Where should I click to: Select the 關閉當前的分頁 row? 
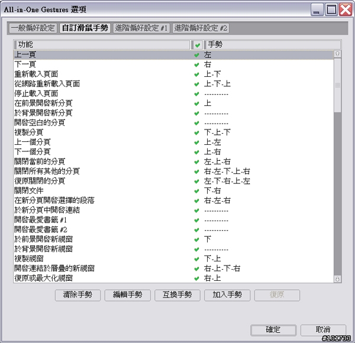(173, 162)
